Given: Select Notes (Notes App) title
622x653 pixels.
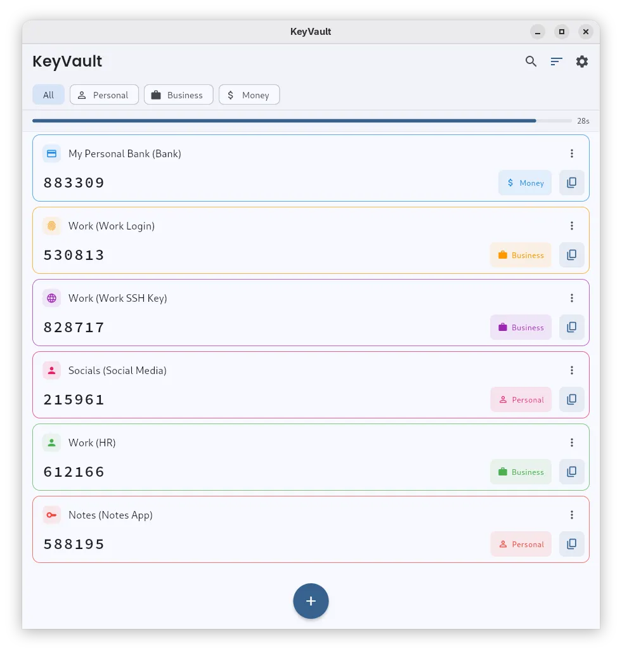Looking at the screenshot, I should pos(110,515).
